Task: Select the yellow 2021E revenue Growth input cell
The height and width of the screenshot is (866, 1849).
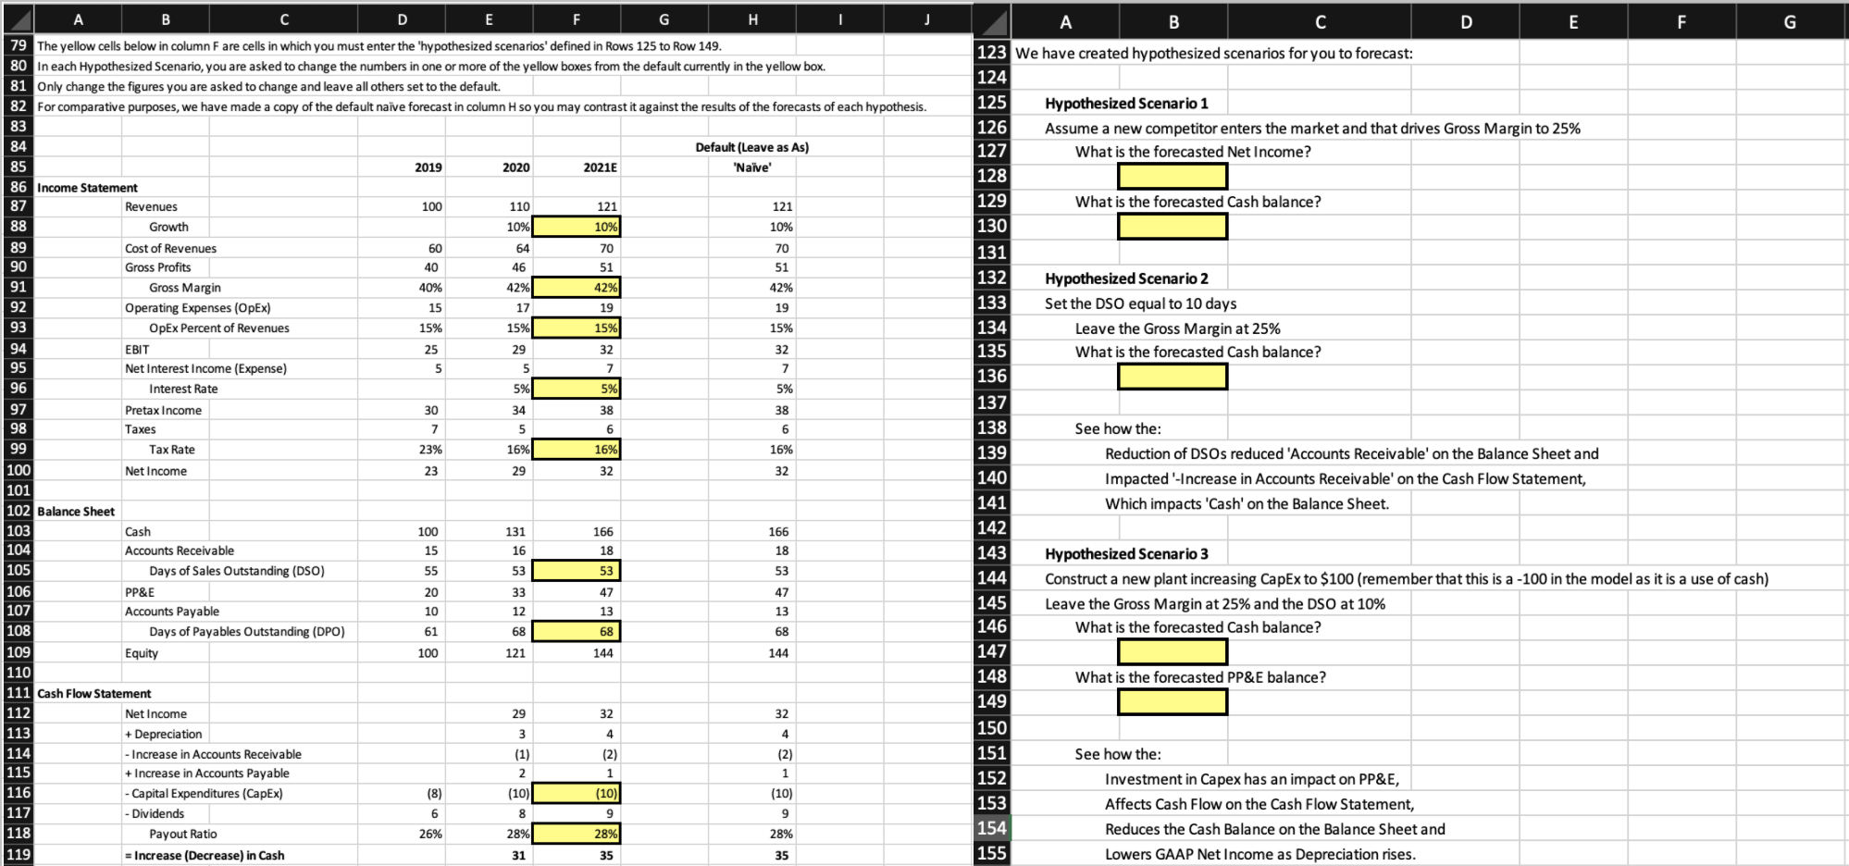Action: click(576, 227)
